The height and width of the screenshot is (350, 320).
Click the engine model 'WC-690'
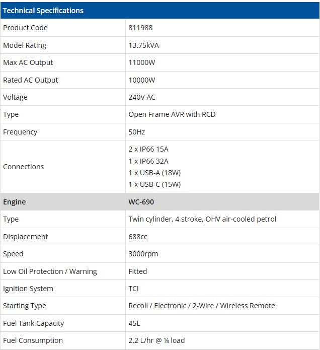pyautogui.click(x=141, y=202)
